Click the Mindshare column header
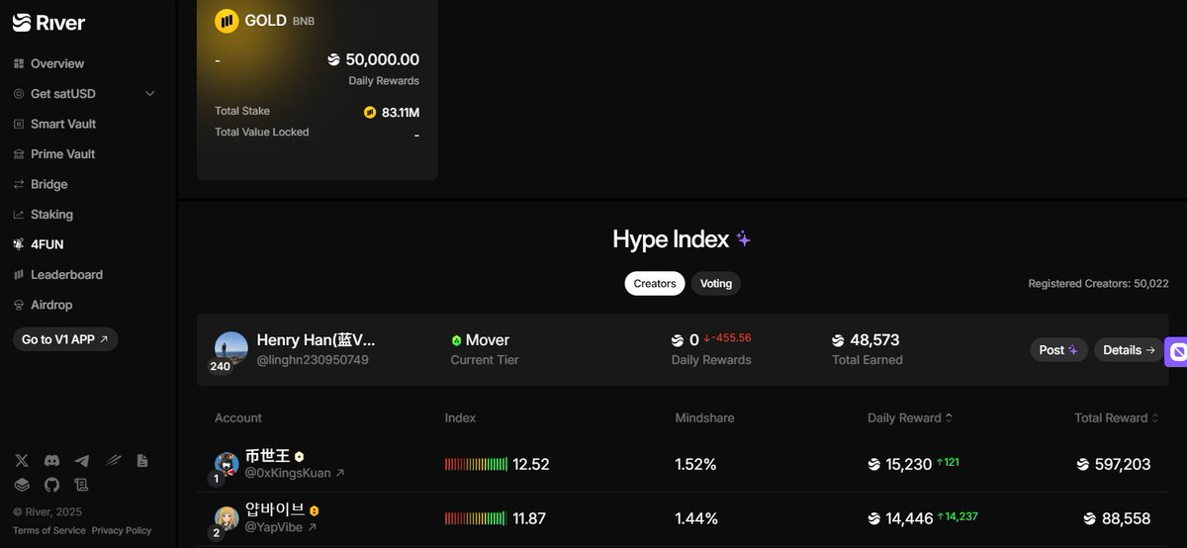The height and width of the screenshot is (548, 1187). pyautogui.click(x=704, y=418)
